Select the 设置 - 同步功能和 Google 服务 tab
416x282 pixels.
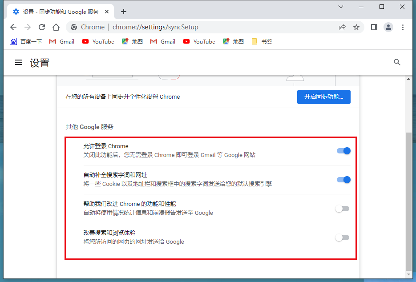point(60,12)
